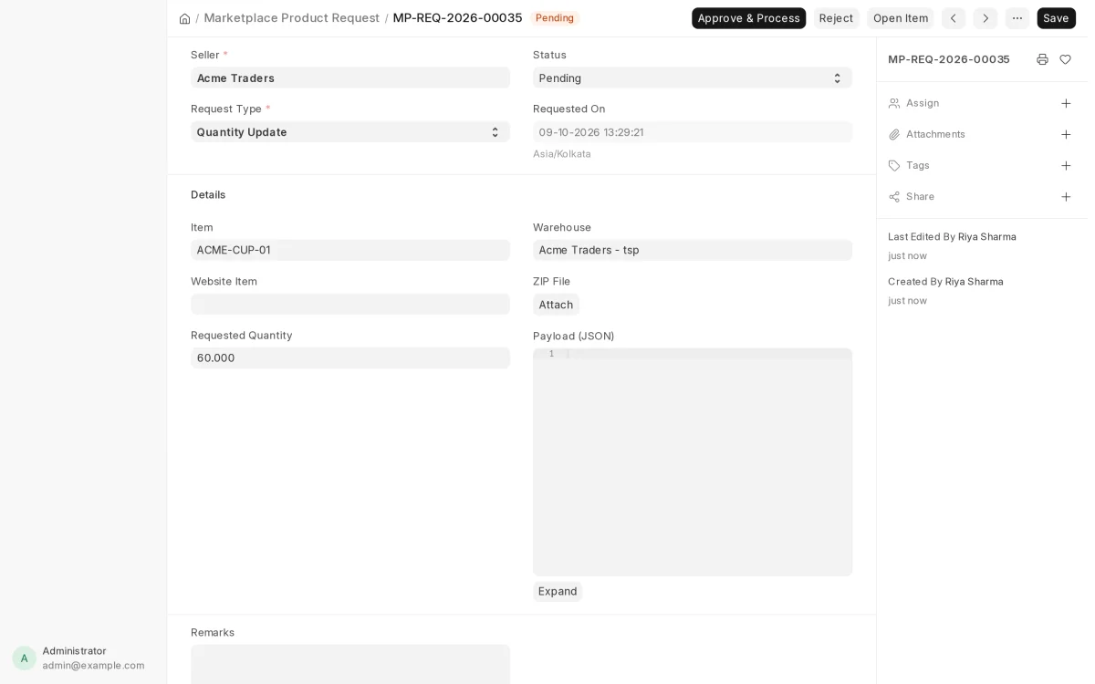Click the Warehouse field
The width and height of the screenshot is (1095, 684).
693,250
